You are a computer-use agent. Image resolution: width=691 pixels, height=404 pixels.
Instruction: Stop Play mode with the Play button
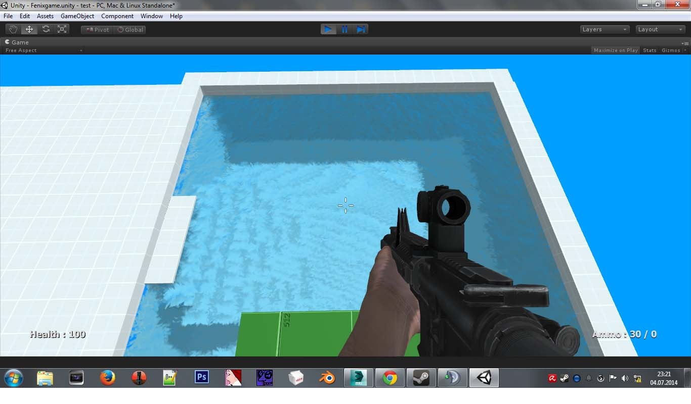[x=328, y=29]
